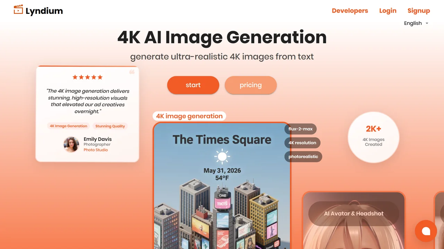Screen dimensions: 444x249
Task: Go to the Developers page
Action: (x=350, y=11)
